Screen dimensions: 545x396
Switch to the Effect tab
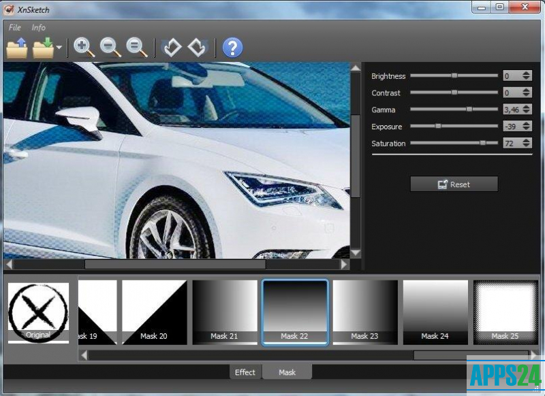tap(245, 372)
